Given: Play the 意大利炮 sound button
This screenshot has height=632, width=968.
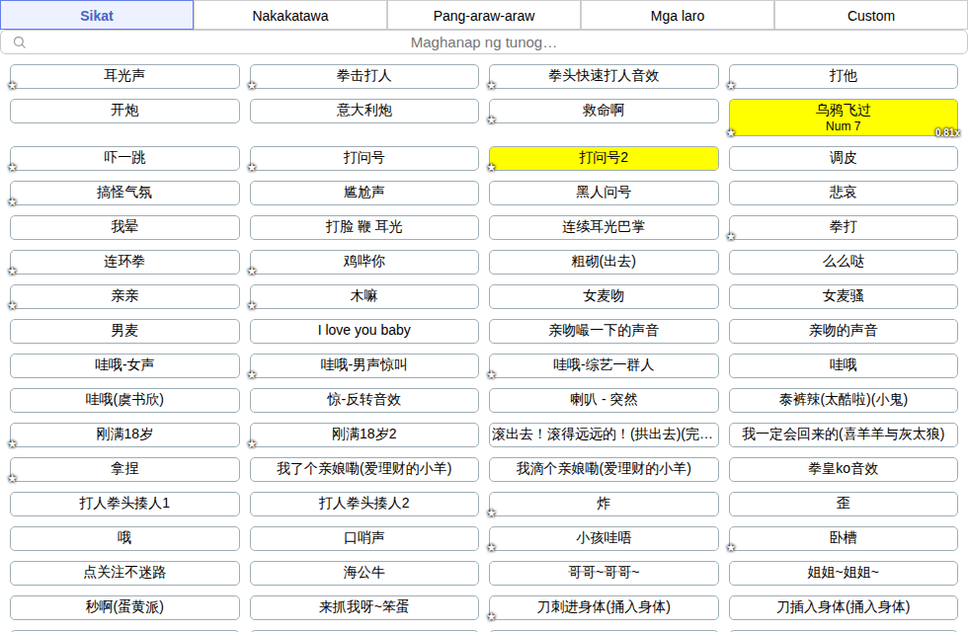Looking at the screenshot, I should point(364,111).
